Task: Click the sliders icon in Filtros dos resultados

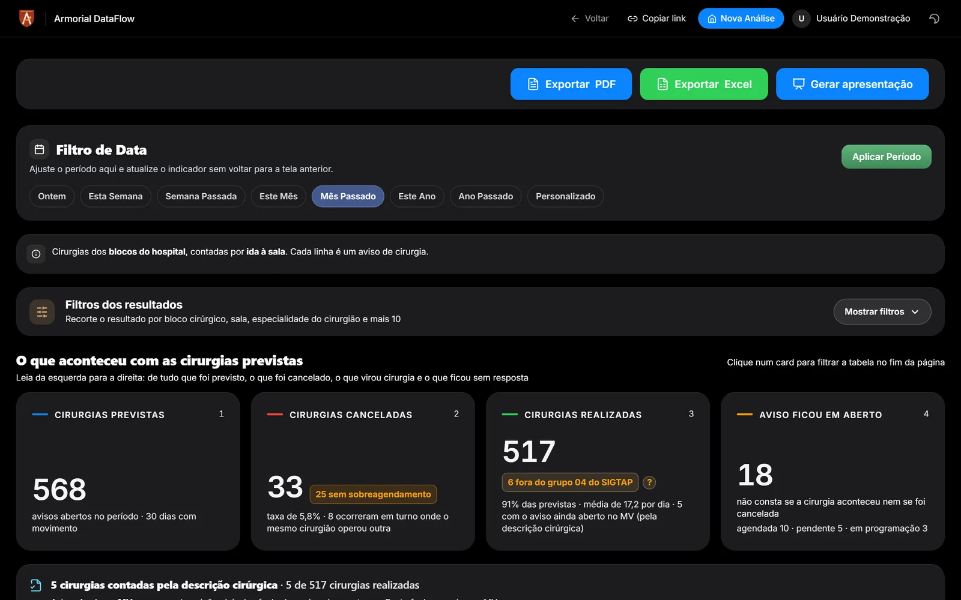Action: point(42,312)
